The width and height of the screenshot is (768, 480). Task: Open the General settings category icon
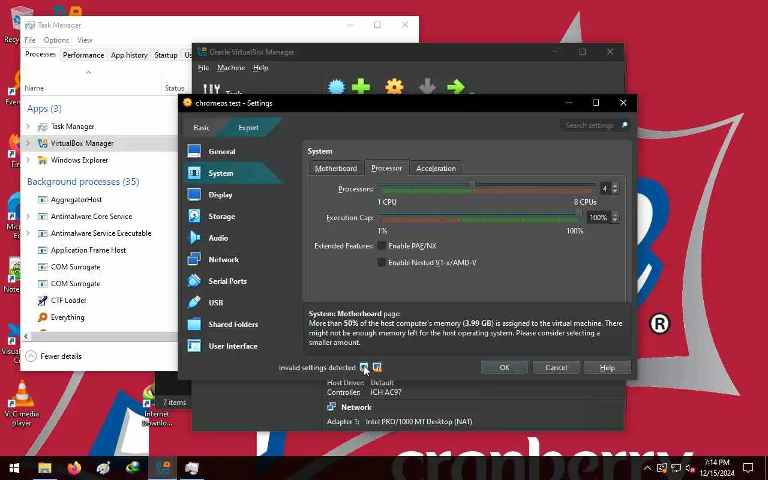[x=194, y=151]
